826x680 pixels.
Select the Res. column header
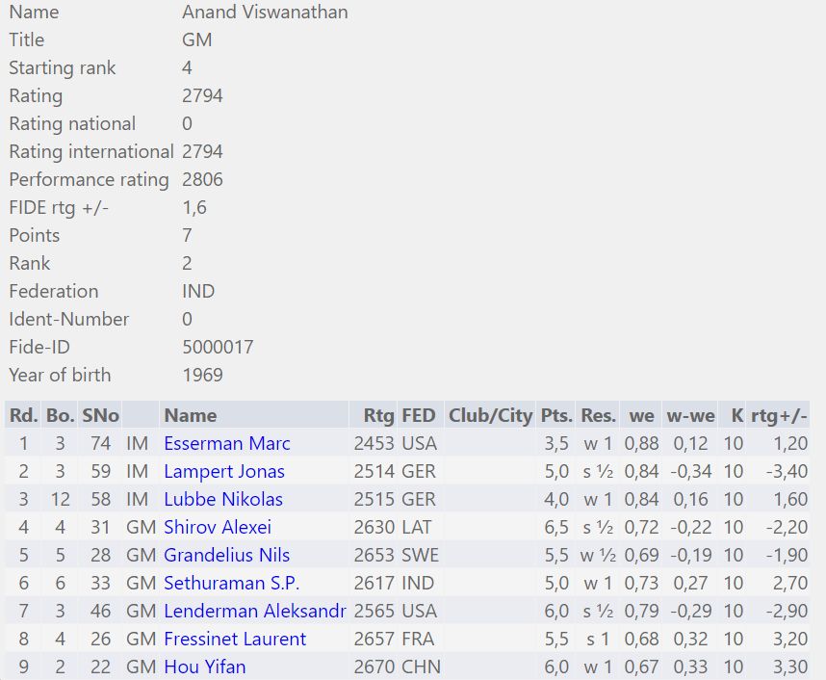click(x=598, y=416)
